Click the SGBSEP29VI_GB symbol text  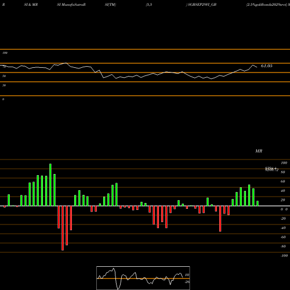click(x=202, y=5)
